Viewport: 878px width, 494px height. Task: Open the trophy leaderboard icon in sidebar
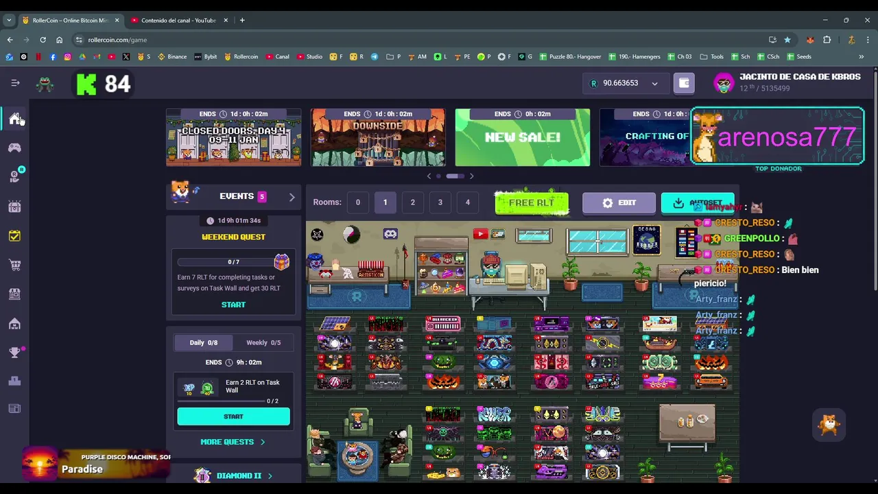tap(14, 353)
